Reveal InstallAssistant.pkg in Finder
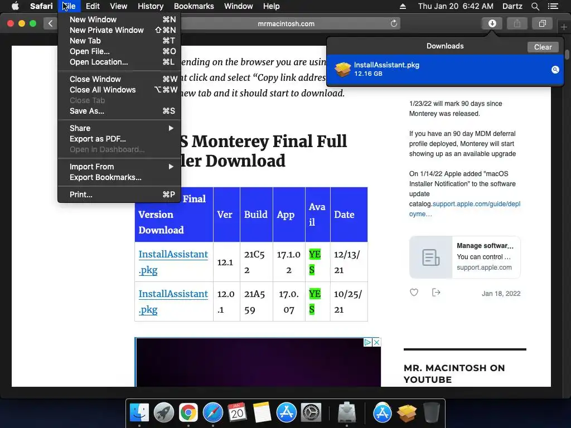 click(555, 70)
